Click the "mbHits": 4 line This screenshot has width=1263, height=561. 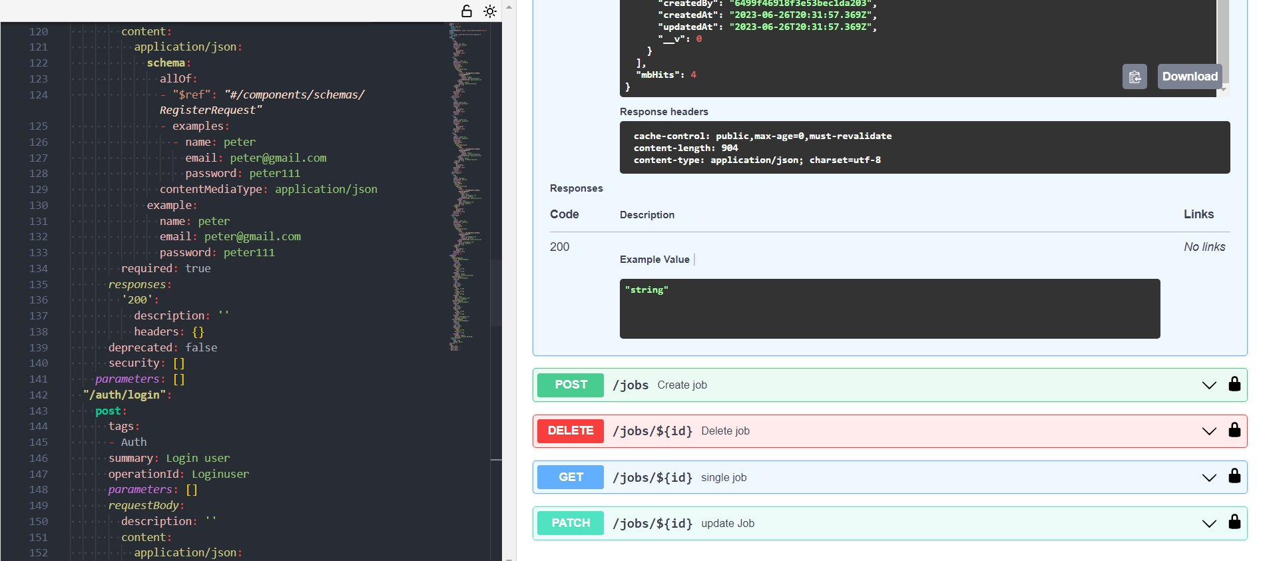[x=666, y=75]
